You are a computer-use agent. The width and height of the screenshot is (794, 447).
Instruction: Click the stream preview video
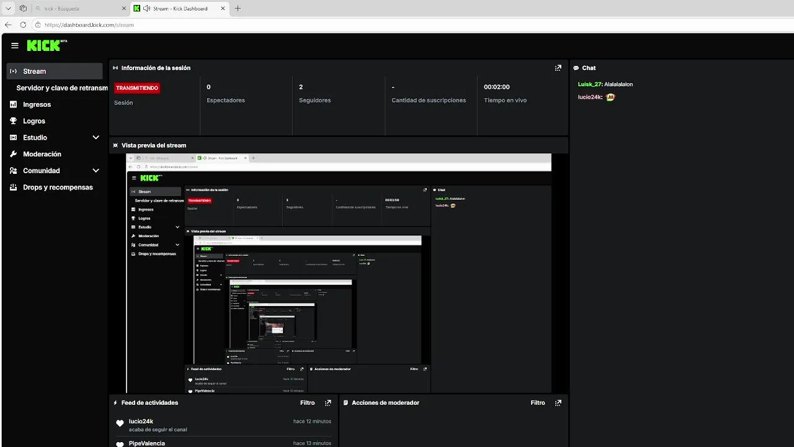[x=339, y=273]
